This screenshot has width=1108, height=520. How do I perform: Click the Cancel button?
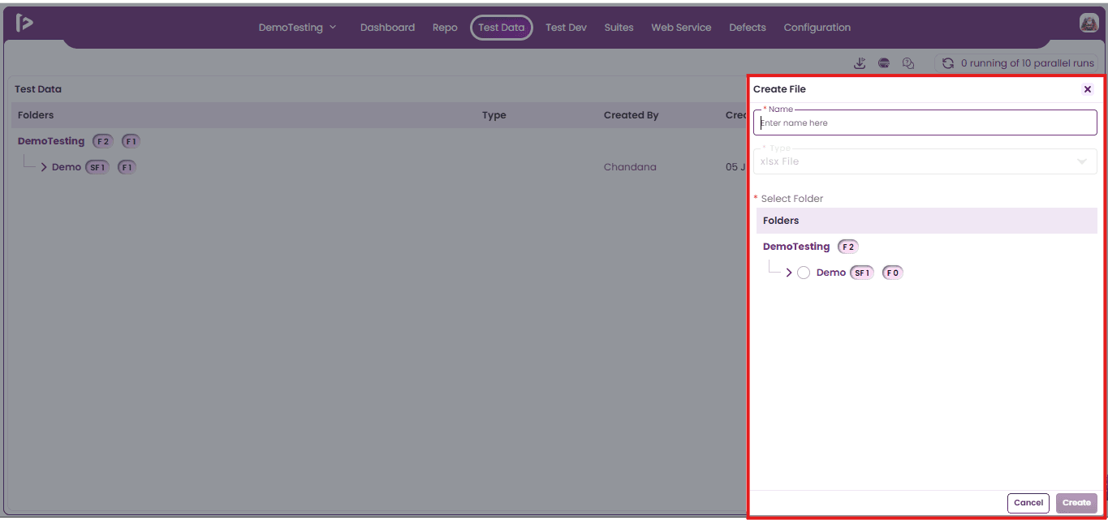point(1028,503)
